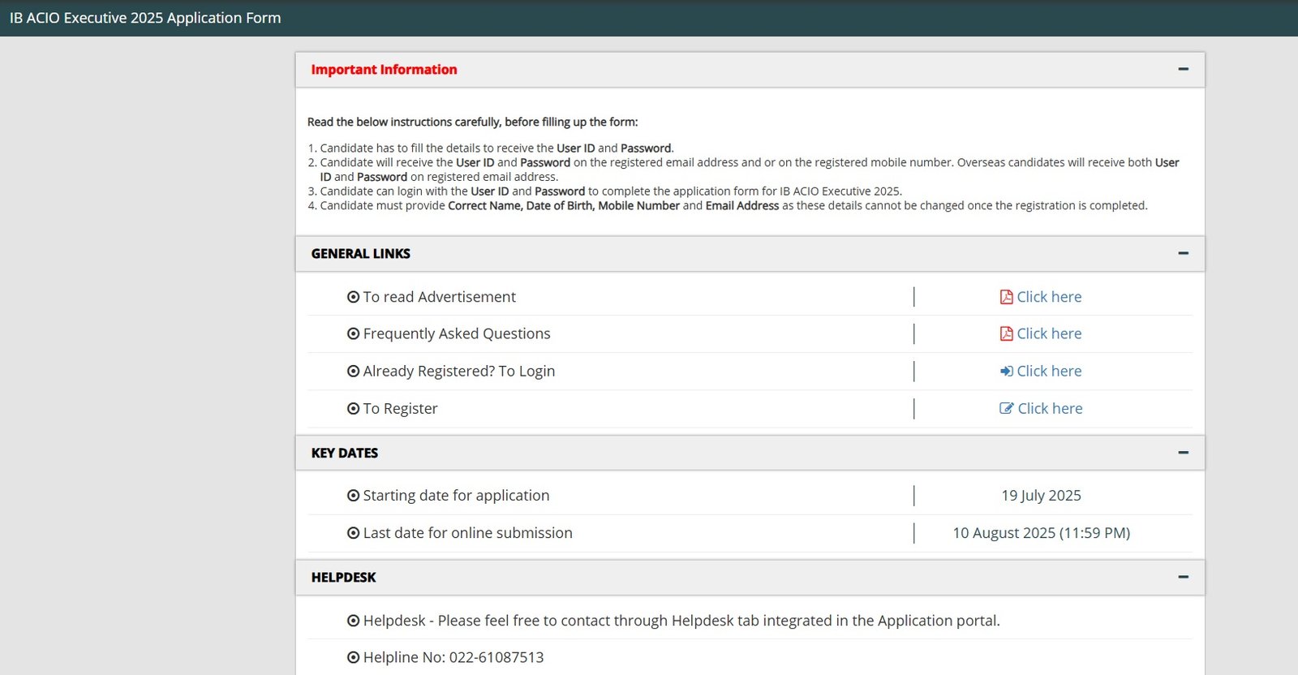Collapse the HELPDESK section via minus icon
1298x675 pixels.
pos(1183,578)
